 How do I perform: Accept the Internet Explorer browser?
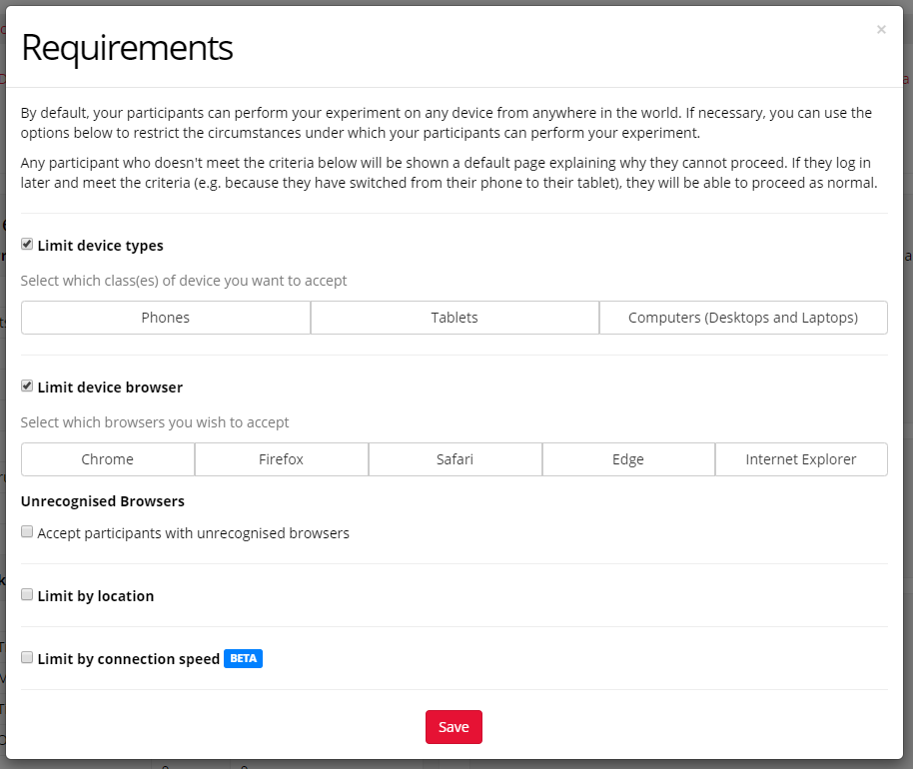[801, 458]
